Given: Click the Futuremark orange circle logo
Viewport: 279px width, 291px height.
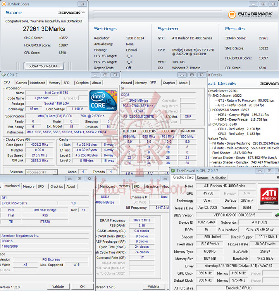Looking at the screenshot, I should tap(232, 15).
